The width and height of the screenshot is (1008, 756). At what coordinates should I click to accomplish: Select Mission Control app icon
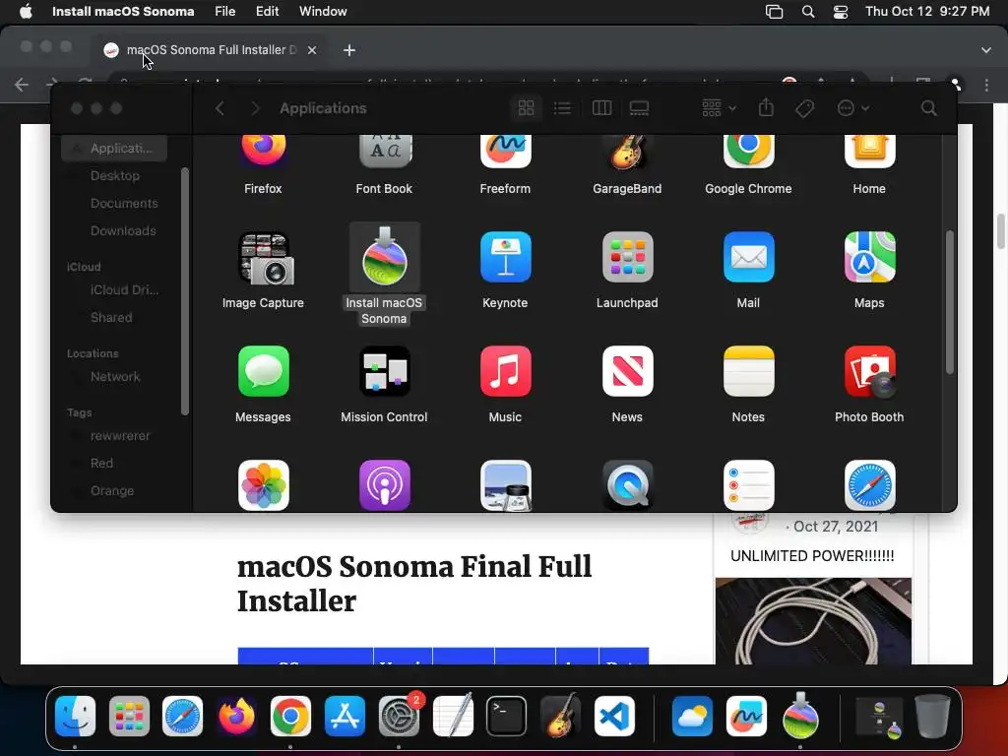pos(385,371)
